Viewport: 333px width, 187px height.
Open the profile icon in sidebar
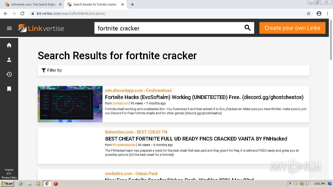(9, 60)
